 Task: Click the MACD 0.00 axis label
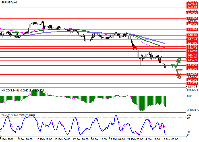(190, 96)
